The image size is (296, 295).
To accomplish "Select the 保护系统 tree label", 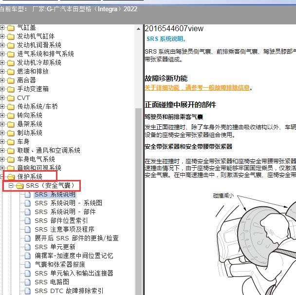I will 30,177.
